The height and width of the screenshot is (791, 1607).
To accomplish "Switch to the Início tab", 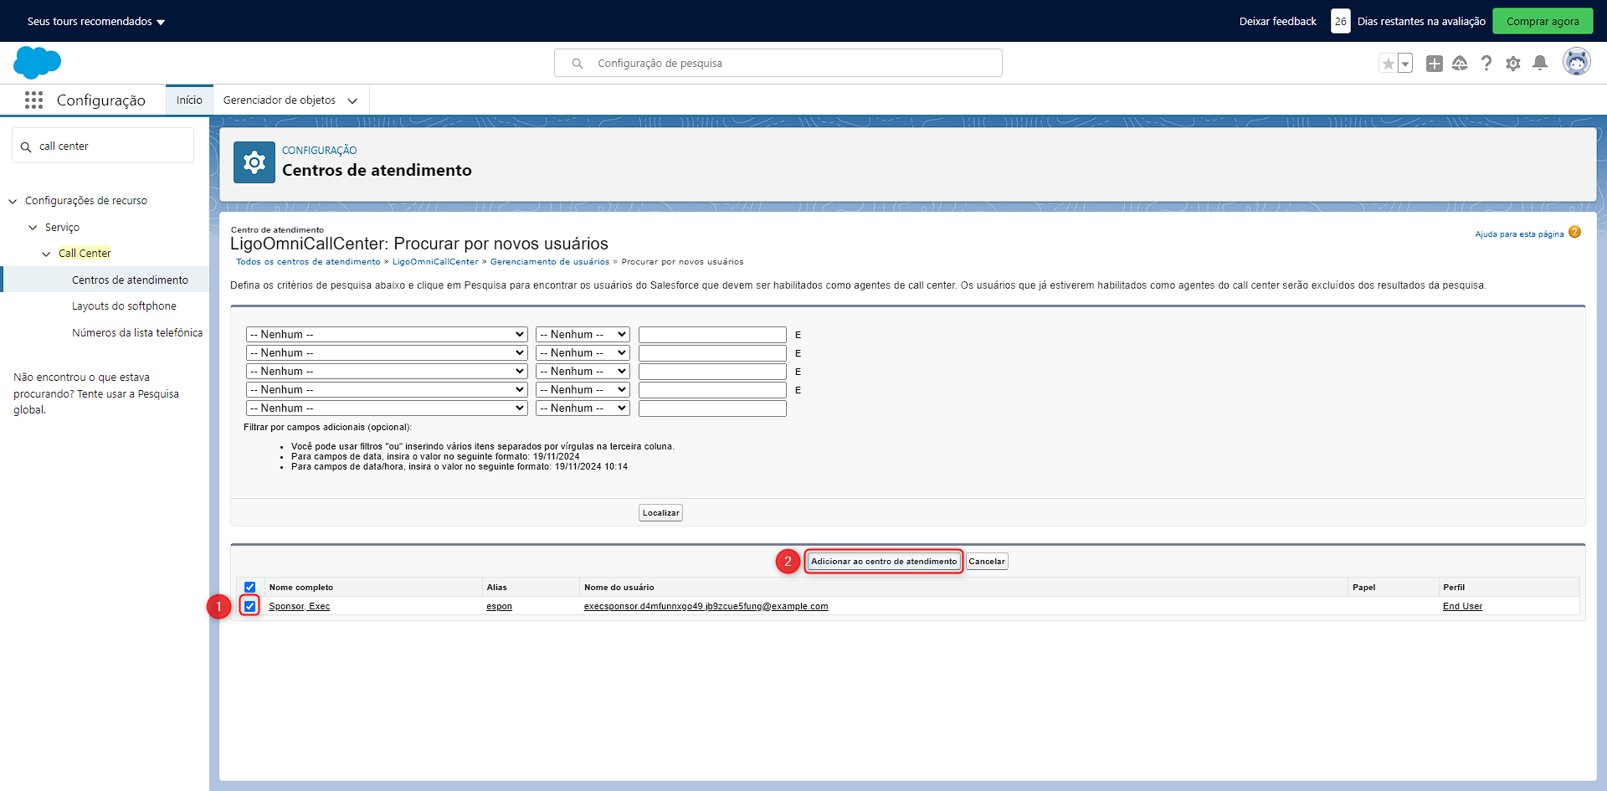I will coord(189,100).
